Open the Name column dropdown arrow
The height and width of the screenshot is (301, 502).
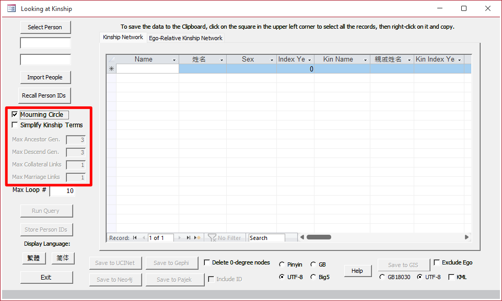[174, 60]
